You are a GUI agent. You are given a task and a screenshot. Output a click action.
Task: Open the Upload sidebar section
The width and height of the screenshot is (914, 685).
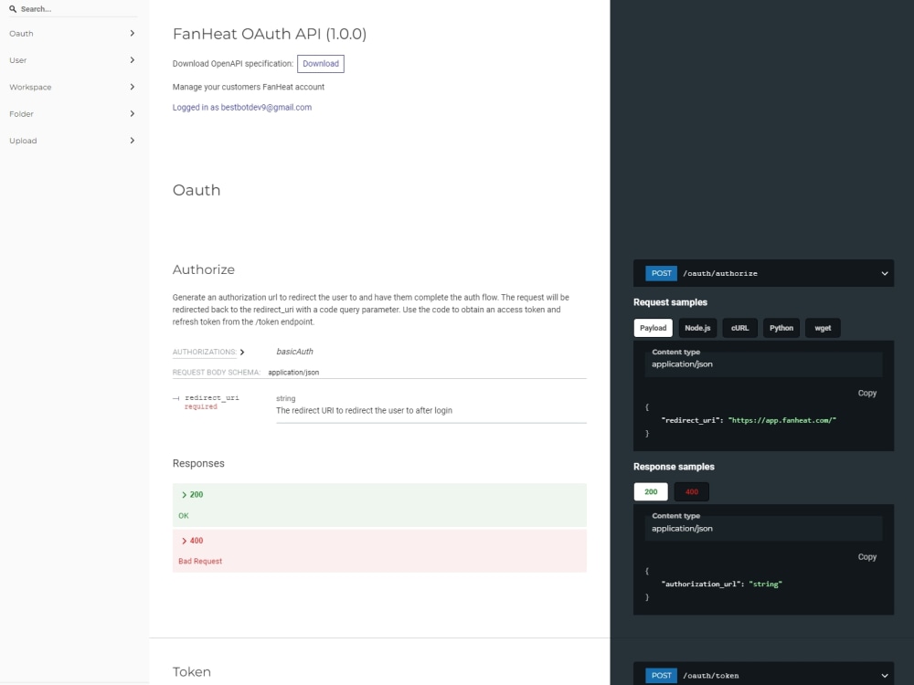coord(74,141)
